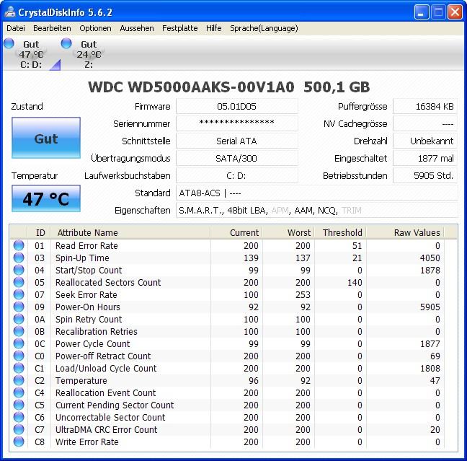This screenshot has width=467, height=461.
Task: Click the current value 139
Action: pyautogui.click(x=251, y=258)
